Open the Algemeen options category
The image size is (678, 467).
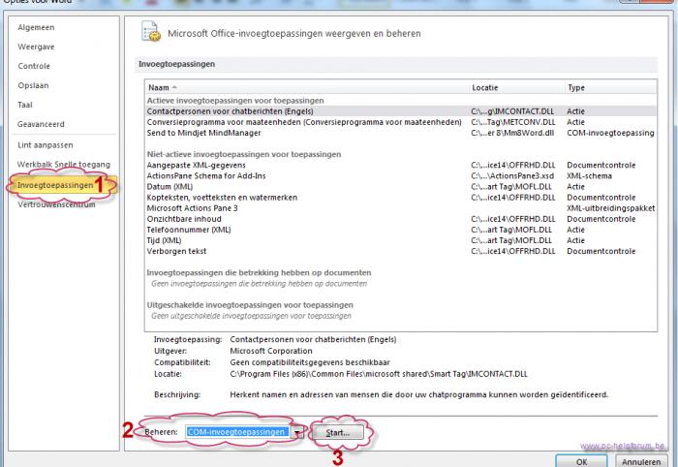pyautogui.click(x=36, y=27)
